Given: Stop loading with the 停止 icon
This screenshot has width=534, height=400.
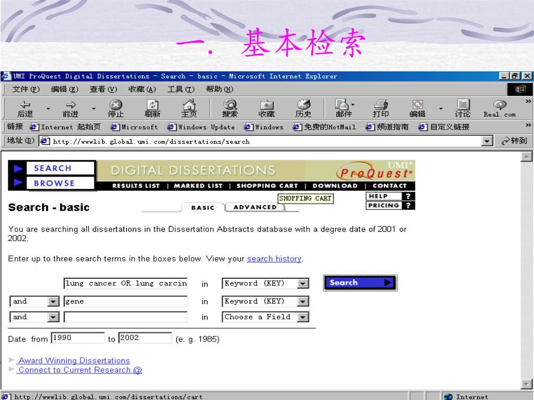Looking at the screenshot, I should (x=116, y=108).
